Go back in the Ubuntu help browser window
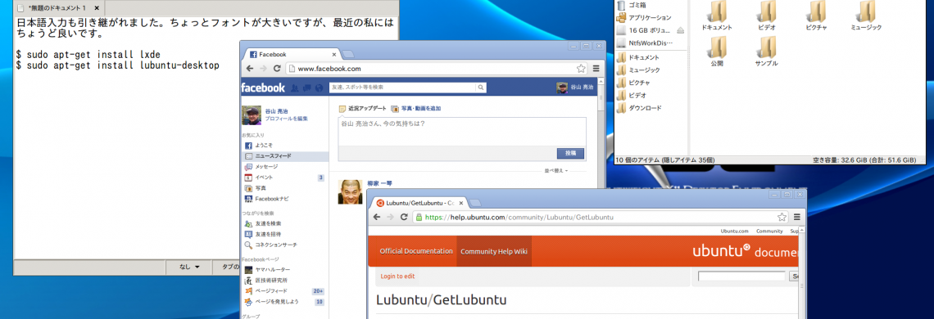The image size is (934, 319). coord(376,218)
